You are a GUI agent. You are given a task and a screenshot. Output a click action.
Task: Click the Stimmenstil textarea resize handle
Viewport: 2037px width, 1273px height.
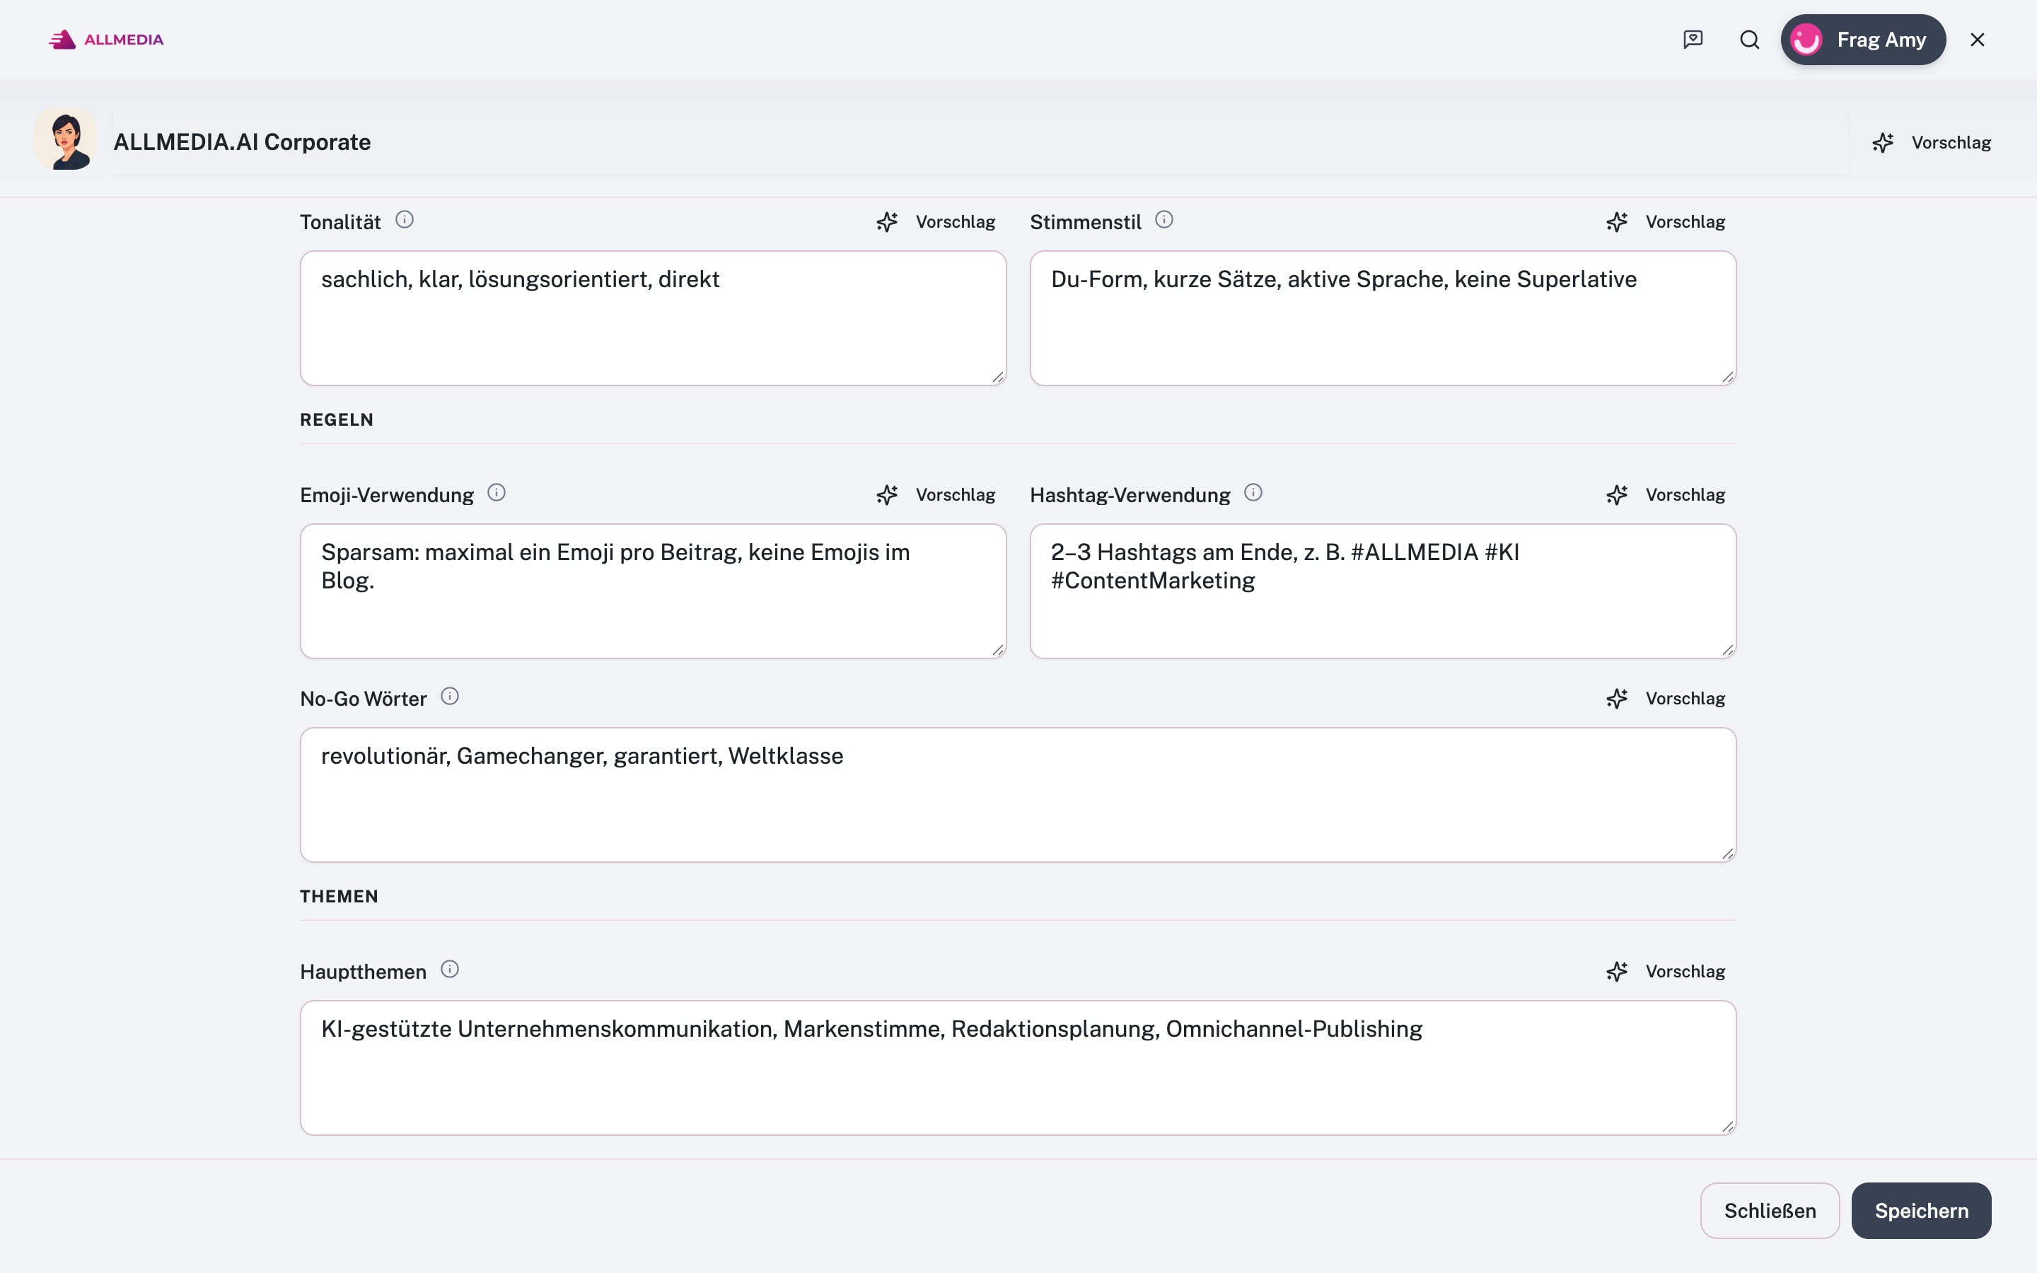pos(1727,377)
